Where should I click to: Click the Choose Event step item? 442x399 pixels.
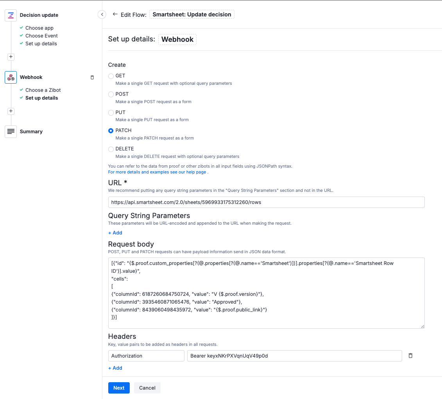[41, 36]
